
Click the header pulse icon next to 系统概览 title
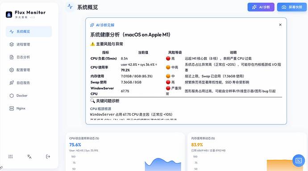click(x=70, y=7)
